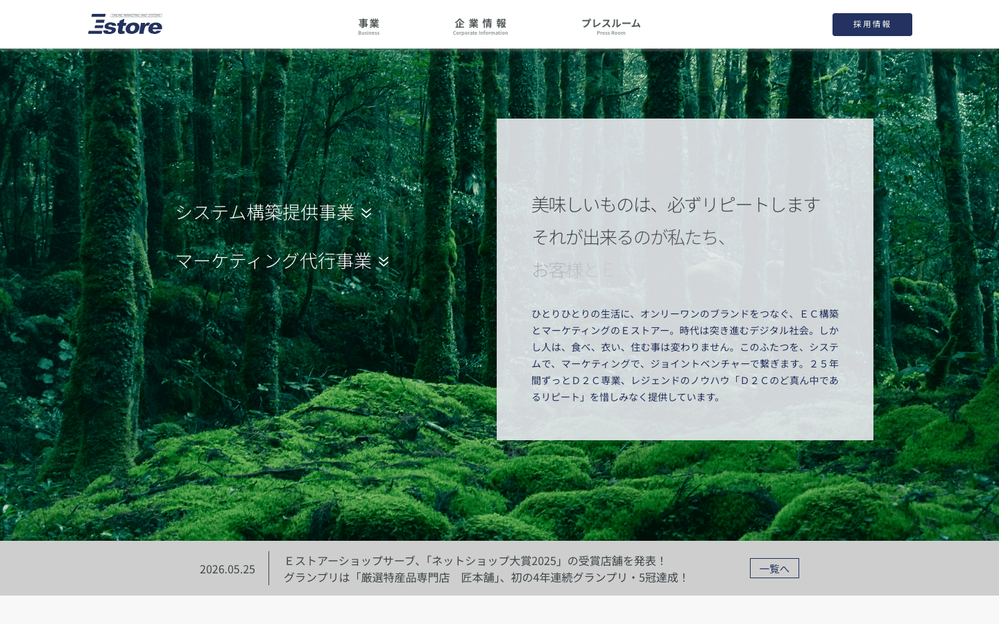999x624 pixels.
Task: Click the 一覧へ button
Action: tap(774, 569)
